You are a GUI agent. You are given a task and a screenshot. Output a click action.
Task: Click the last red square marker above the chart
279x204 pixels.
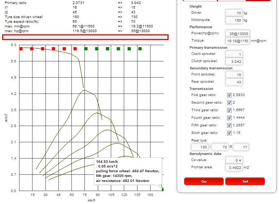pos(75,49)
